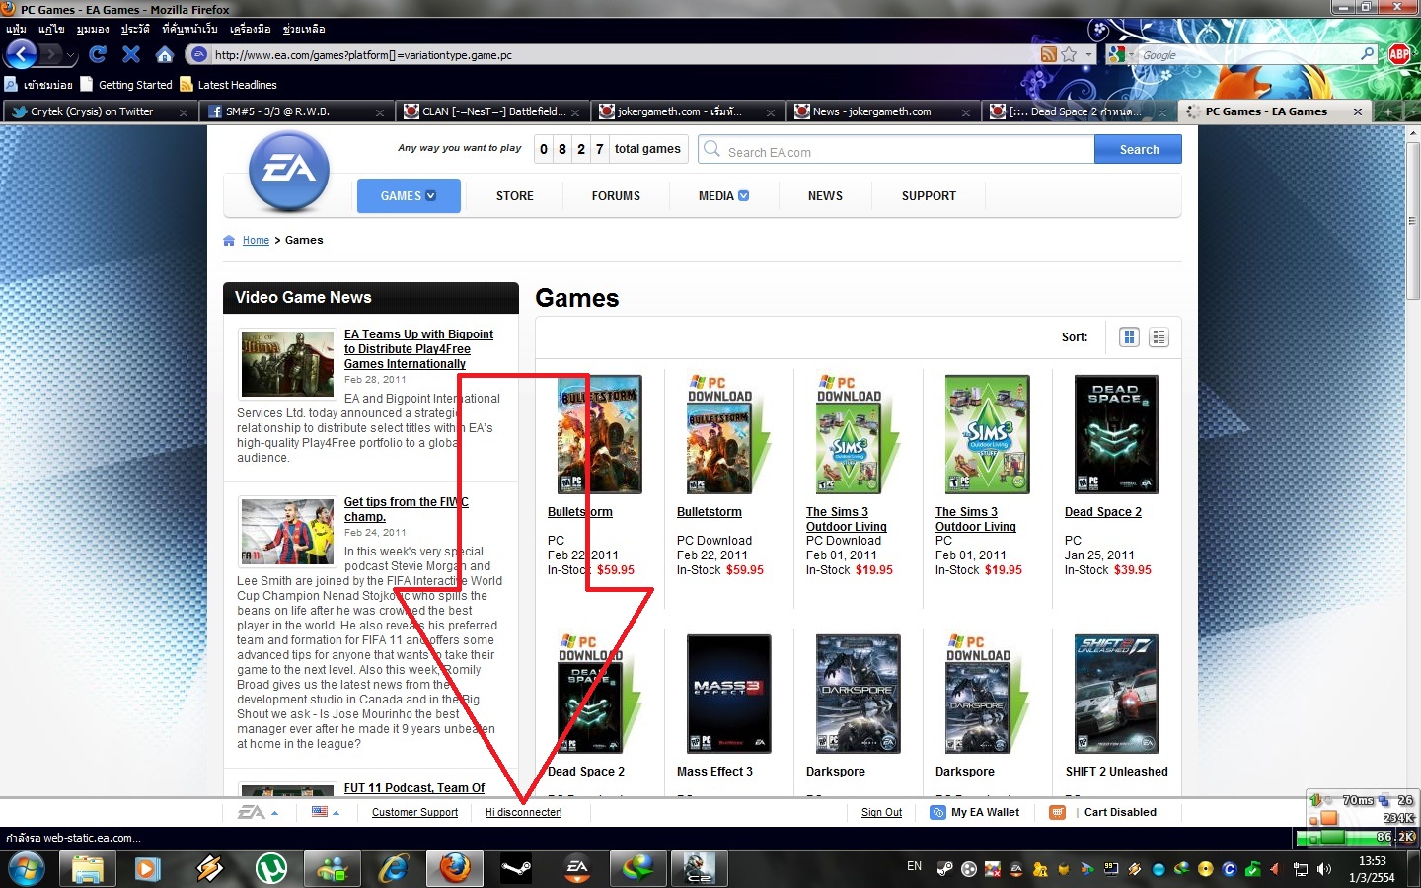Open the Latest Headlines bookmark
Viewport: 1421px width, 888px height.
pos(228,85)
